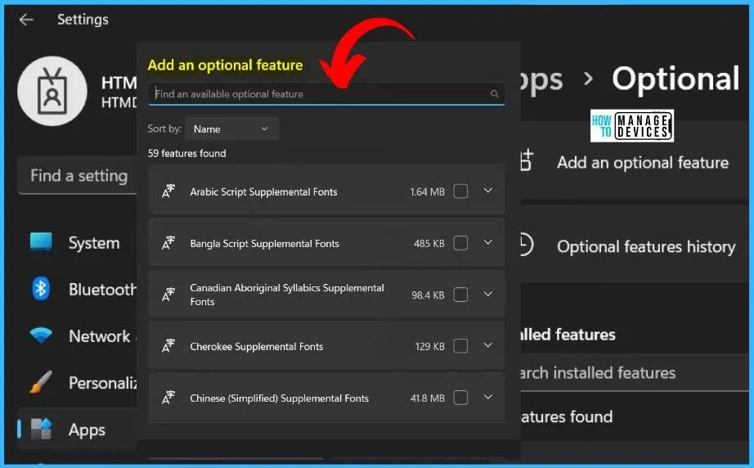The height and width of the screenshot is (468, 754).
Task: Expand Arabic Script Supplemental Fonts details
Action: point(488,191)
